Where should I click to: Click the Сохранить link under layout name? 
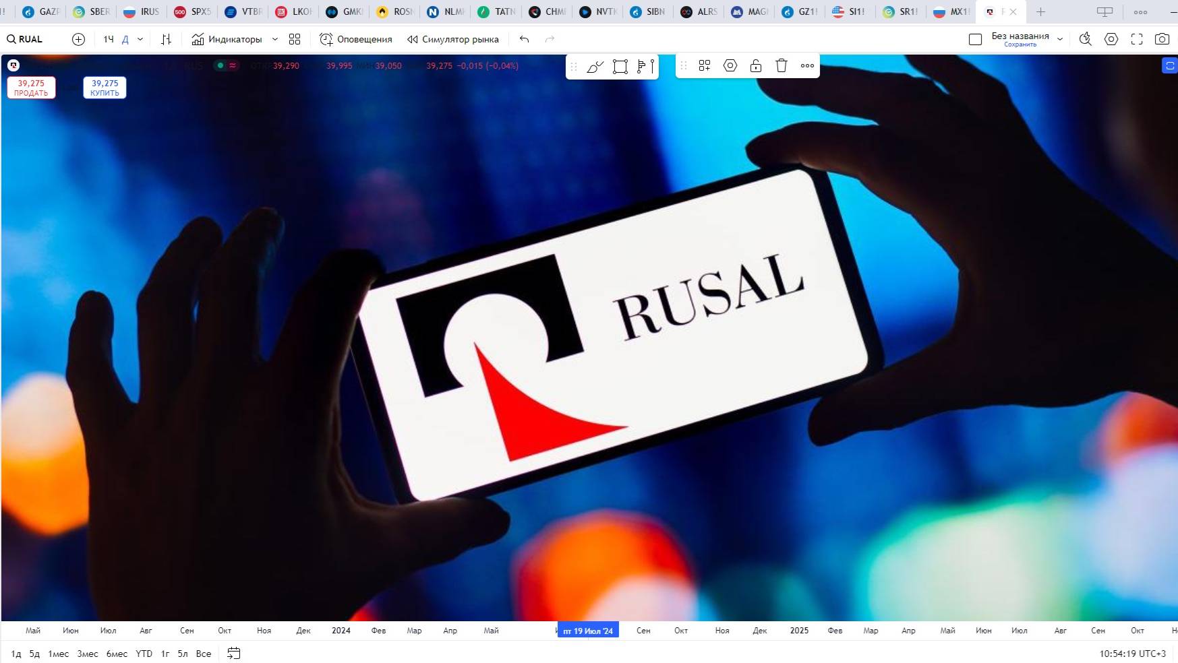1020,44
